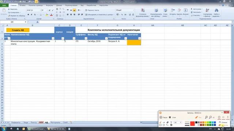This screenshot has width=234, height=131.
Task: Click the yellow Создать ИД button
Action: (x=18, y=30)
